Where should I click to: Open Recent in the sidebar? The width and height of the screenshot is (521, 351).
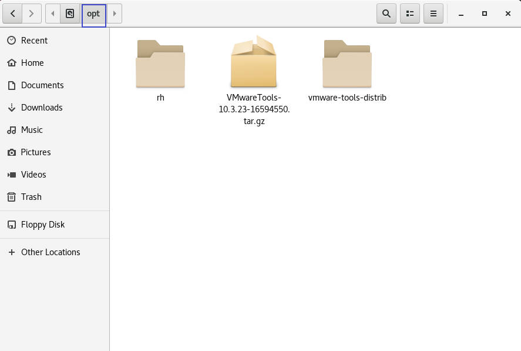[x=55, y=41]
